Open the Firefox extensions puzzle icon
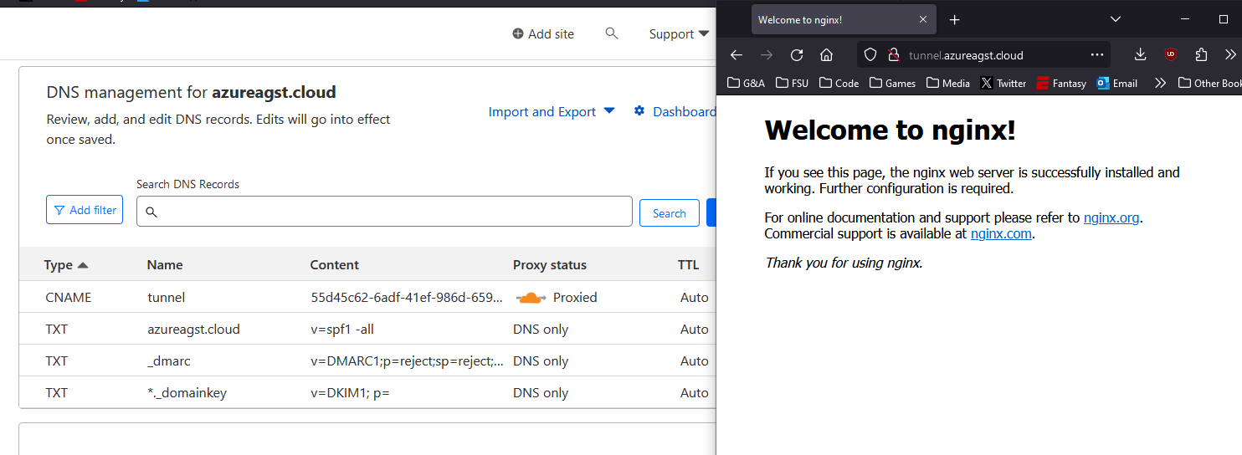 [1201, 55]
